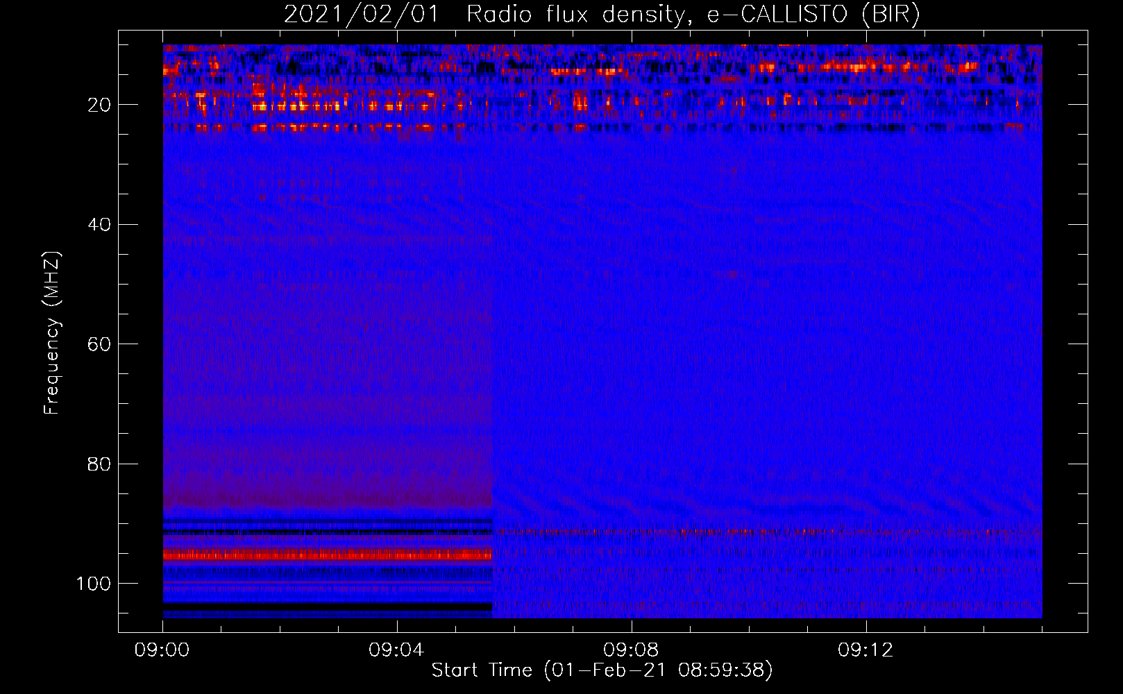Click the '80' frequency tick label
This screenshot has height=694, width=1123.
(100, 464)
